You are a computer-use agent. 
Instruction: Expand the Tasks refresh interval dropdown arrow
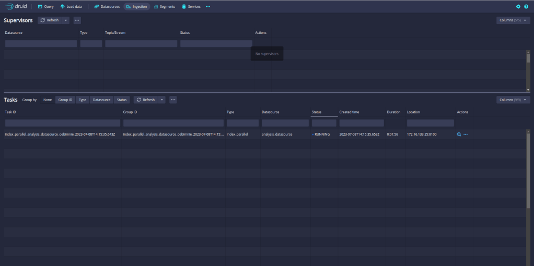pos(162,100)
